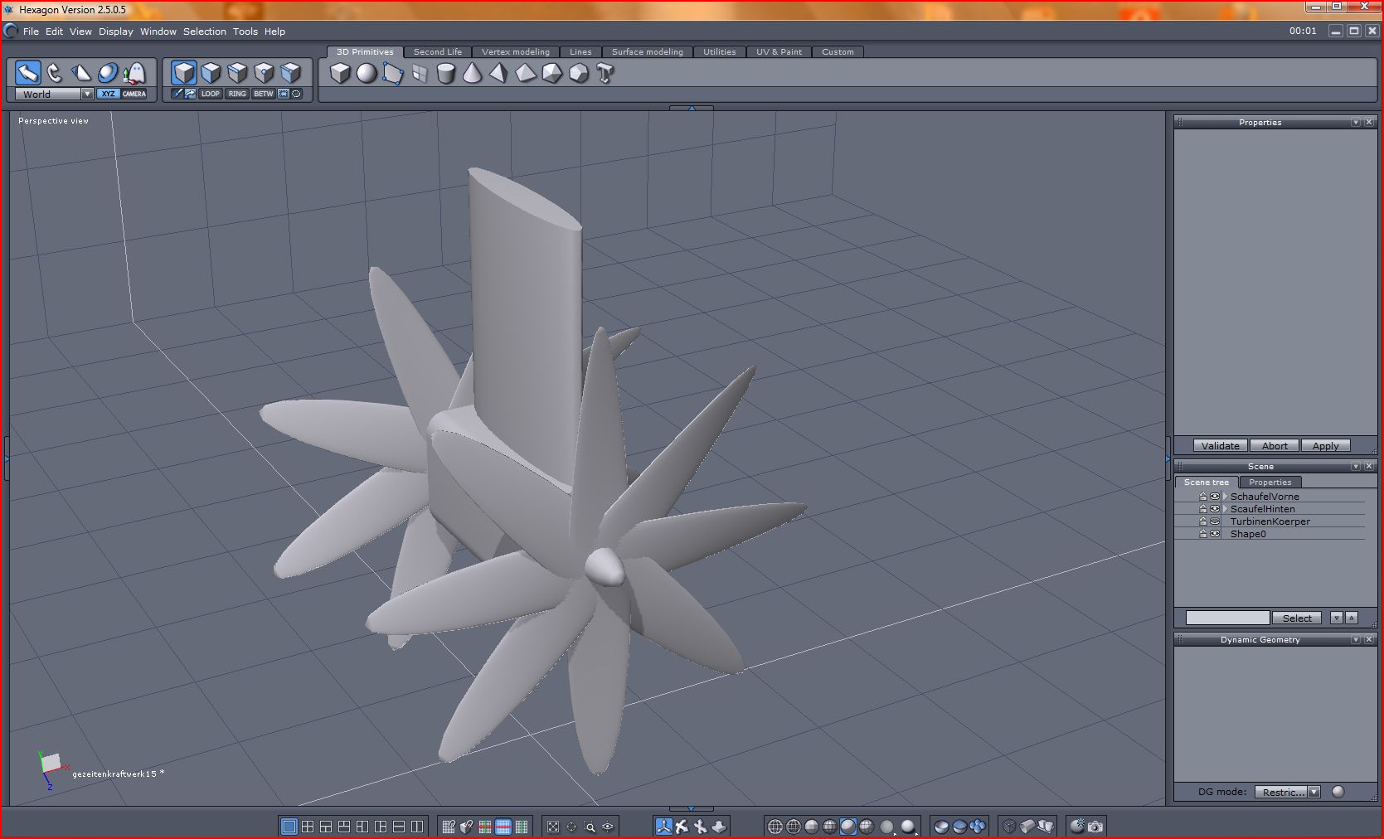Select the arrow selection tool
1384x839 pixels.
click(x=27, y=73)
